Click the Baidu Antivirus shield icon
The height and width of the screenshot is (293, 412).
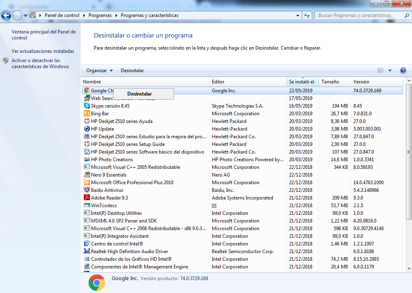[x=87, y=190]
